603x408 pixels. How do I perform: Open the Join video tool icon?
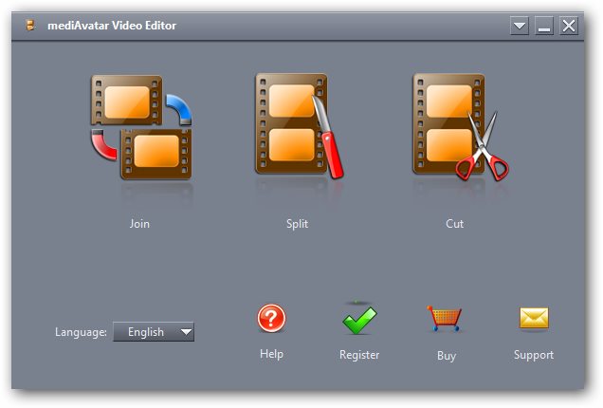[x=141, y=127]
